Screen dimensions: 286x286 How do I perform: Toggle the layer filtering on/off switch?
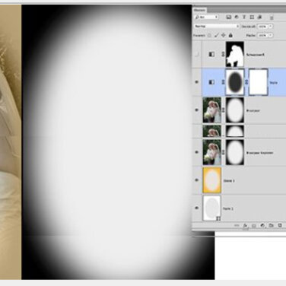(272, 17)
